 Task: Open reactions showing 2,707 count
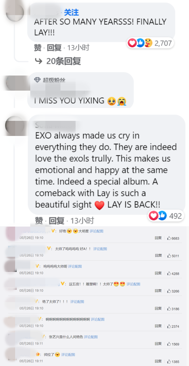click(x=150, y=43)
